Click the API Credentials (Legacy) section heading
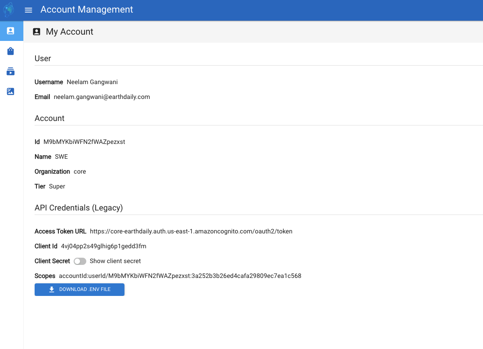The height and width of the screenshot is (349, 483). point(79,208)
